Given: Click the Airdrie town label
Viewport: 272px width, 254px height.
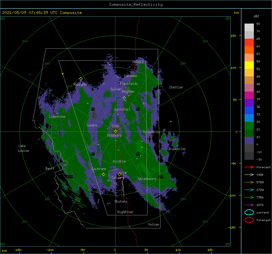Looking at the screenshot, I should pos(119,161).
